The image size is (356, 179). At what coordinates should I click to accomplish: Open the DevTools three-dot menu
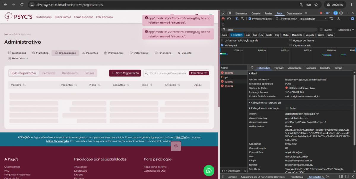[347, 13]
